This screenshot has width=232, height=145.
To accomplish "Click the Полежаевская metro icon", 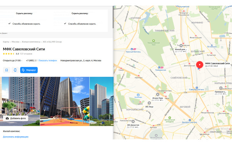I will pyautogui.click(x=126, y=119).
